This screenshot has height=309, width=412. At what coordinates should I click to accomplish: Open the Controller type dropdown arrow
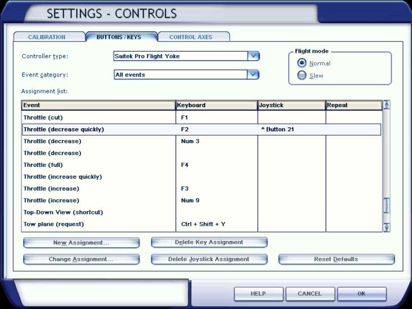point(253,56)
